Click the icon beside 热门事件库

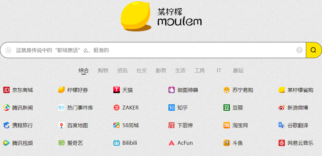point(62,108)
